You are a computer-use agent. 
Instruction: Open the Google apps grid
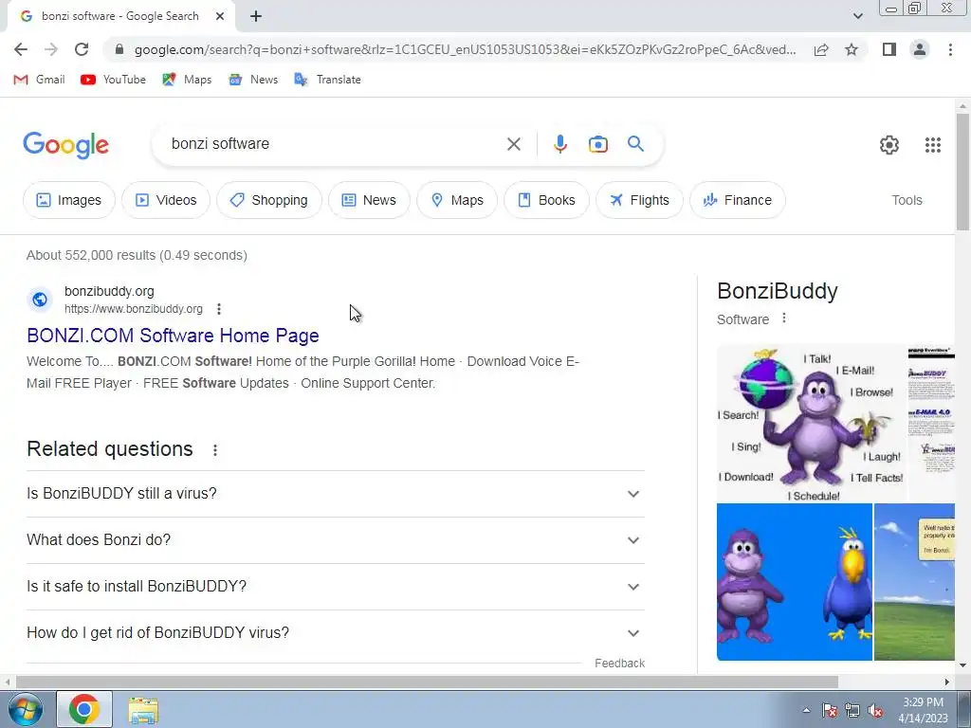pyautogui.click(x=933, y=145)
